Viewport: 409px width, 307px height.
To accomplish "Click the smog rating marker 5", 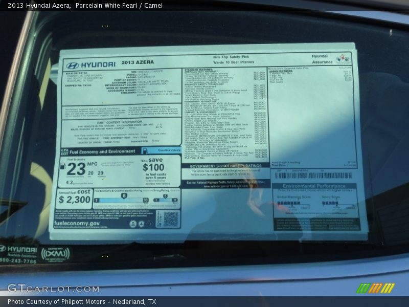I will point(165,196).
